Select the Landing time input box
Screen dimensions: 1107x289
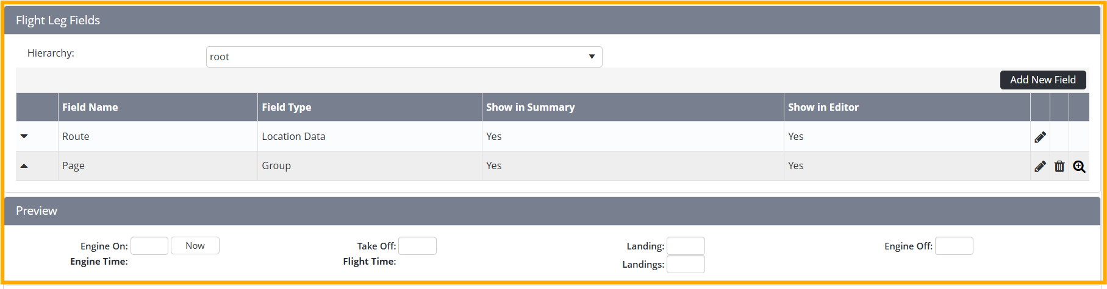pyautogui.click(x=686, y=246)
